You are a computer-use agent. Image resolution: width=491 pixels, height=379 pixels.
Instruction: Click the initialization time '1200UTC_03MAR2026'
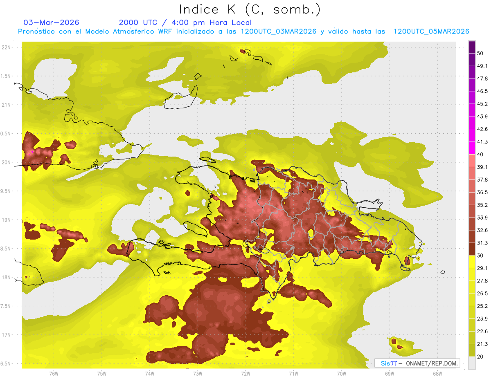click(x=279, y=31)
